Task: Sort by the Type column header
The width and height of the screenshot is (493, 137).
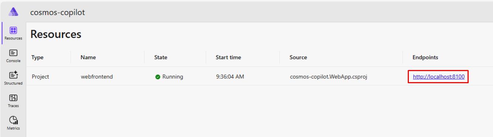Action: pyautogui.click(x=38, y=57)
